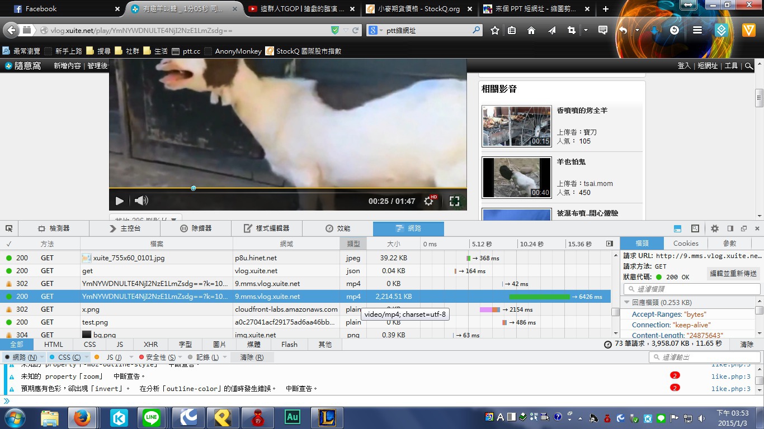
Task: Open the blue downloads arrow icon
Action: (x=654, y=31)
